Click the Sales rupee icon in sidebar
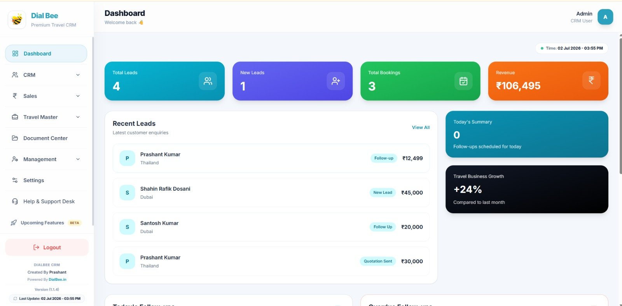The height and width of the screenshot is (306, 622). click(x=15, y=96)
